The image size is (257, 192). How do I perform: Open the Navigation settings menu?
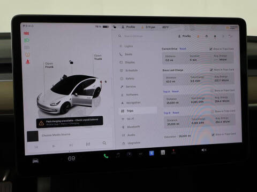coord(131,103)
